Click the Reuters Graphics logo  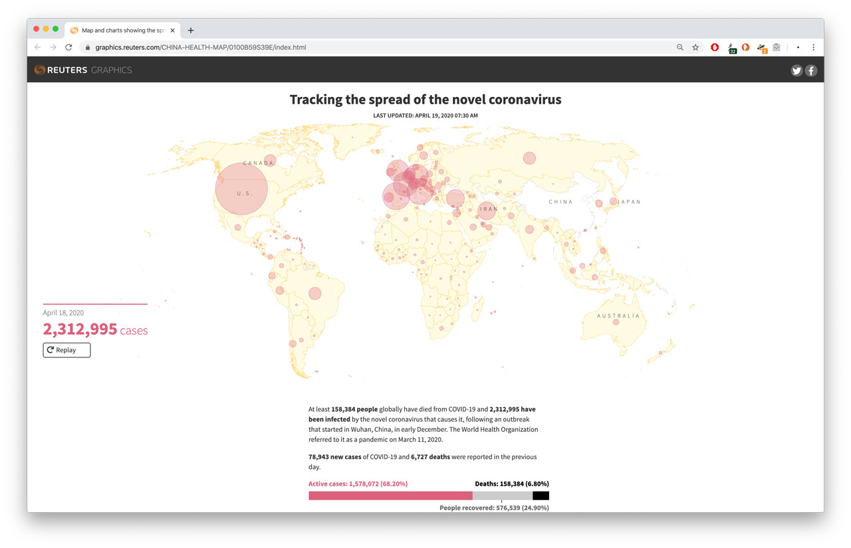83,70
